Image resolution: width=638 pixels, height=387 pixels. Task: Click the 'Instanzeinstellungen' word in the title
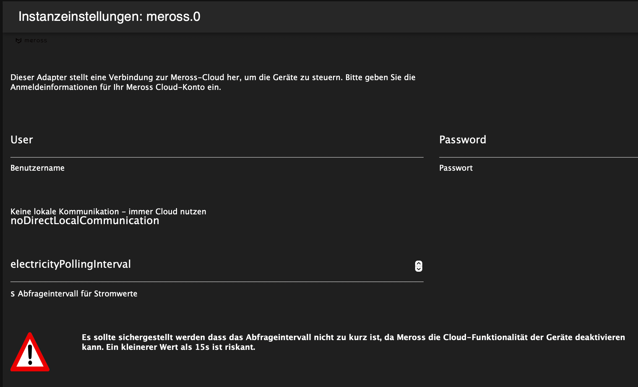click(x=80, y=17)
